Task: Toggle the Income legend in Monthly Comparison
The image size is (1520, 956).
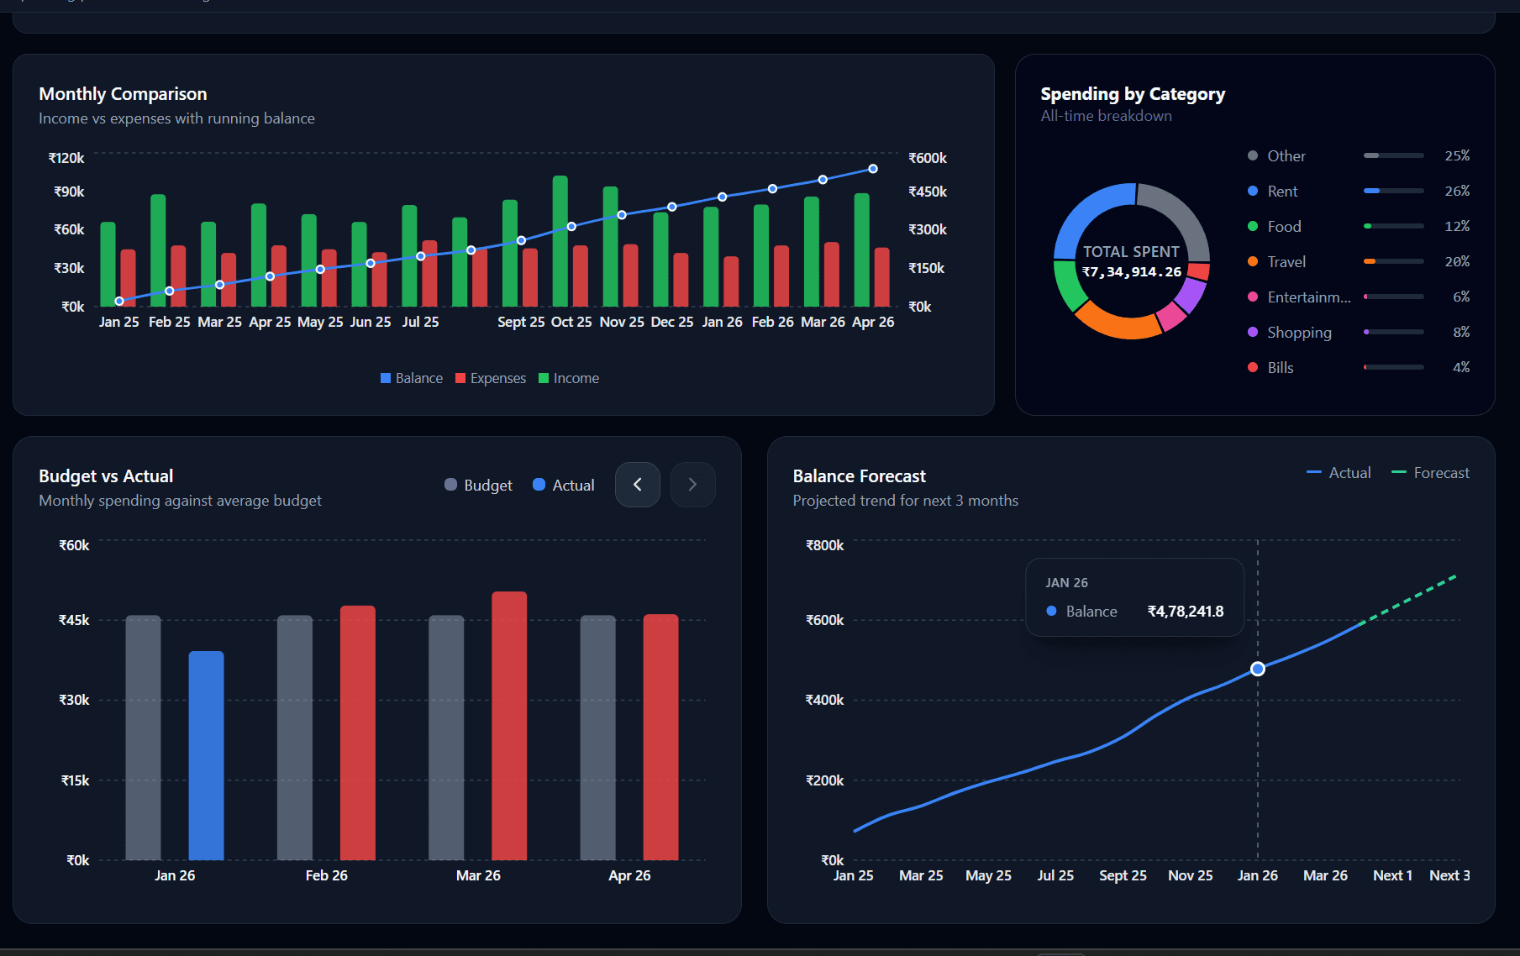Action: point(569,378)
